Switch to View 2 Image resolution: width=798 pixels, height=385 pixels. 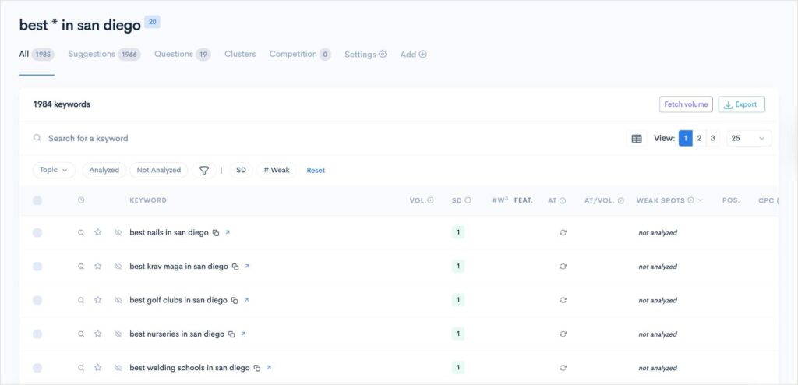[699, 139]
